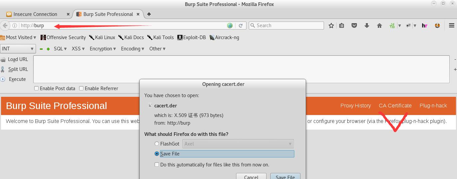This screenshot has width=457, height=179.
Task: Click the green plus HackBar icon
Action: pos(48,49)
